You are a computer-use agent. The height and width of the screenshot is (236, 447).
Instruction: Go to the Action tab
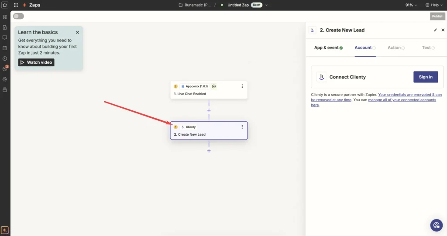pyautogui.click(x=396, y=48)
